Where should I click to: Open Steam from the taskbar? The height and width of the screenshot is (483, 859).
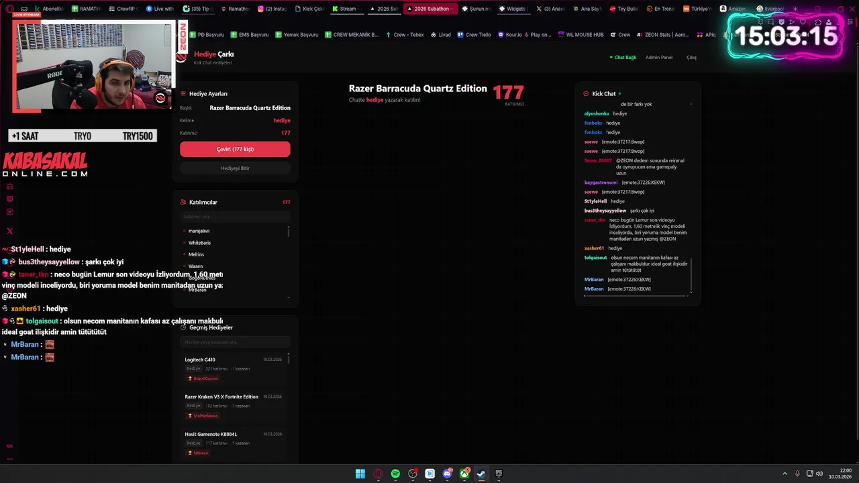click(x=482, y=474)
